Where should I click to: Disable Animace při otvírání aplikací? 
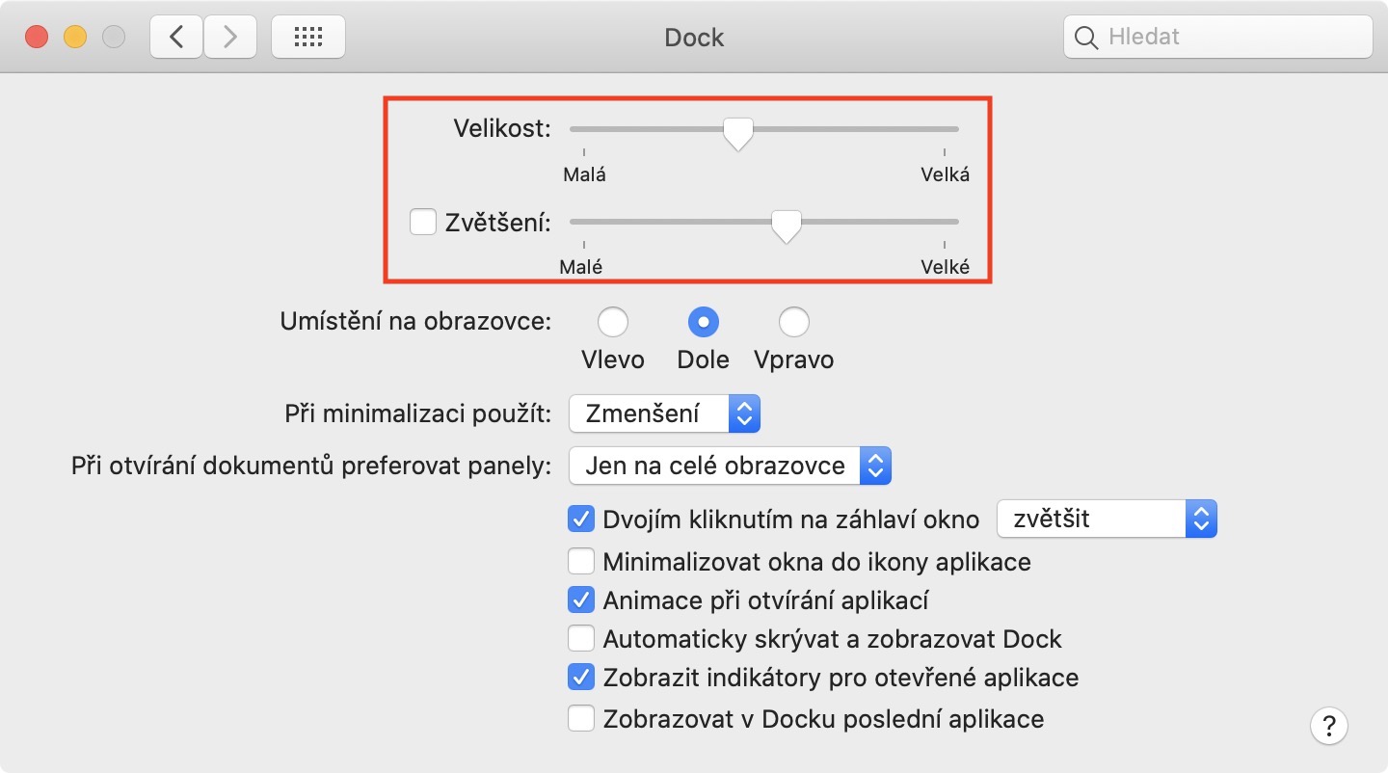580,600
